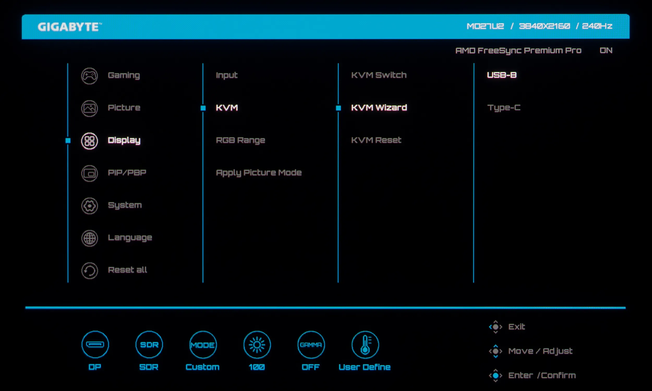Click the Reset all circular arrow icon
652x391 pixels.
tap(89, 271)
